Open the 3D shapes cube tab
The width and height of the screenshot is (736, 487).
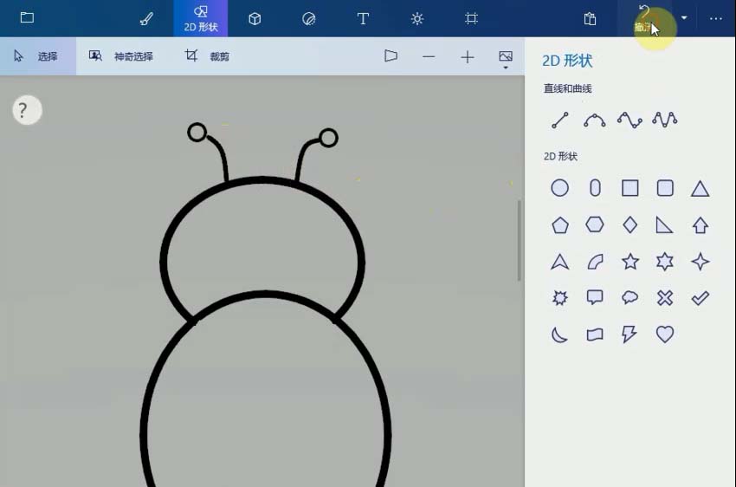coord(255,19)
